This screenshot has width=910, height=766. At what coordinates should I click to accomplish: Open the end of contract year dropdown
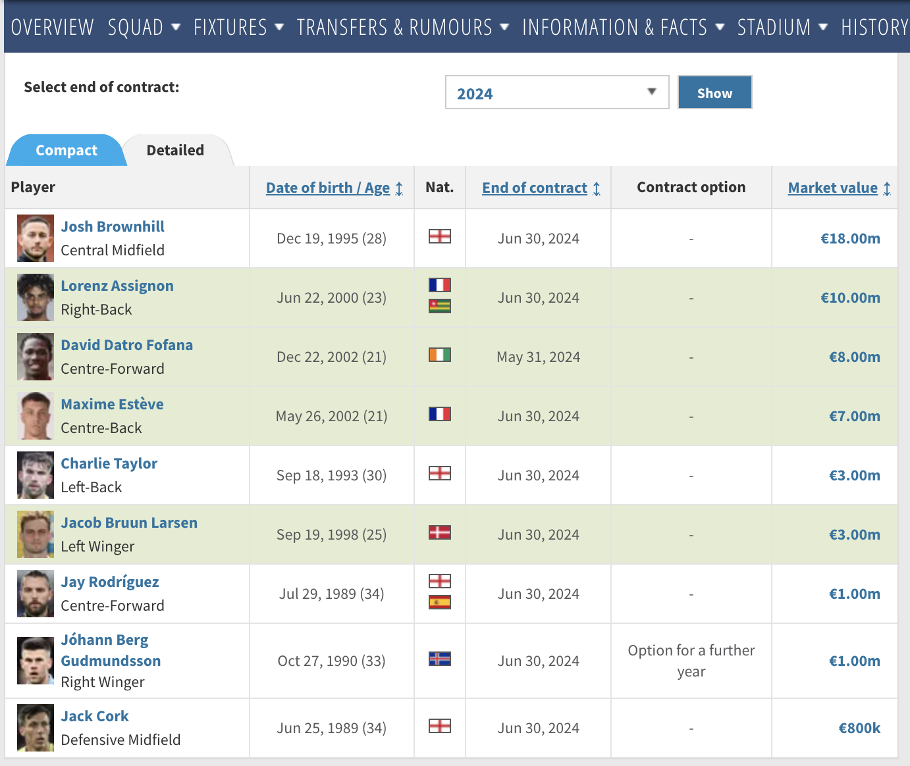(556, 93)
